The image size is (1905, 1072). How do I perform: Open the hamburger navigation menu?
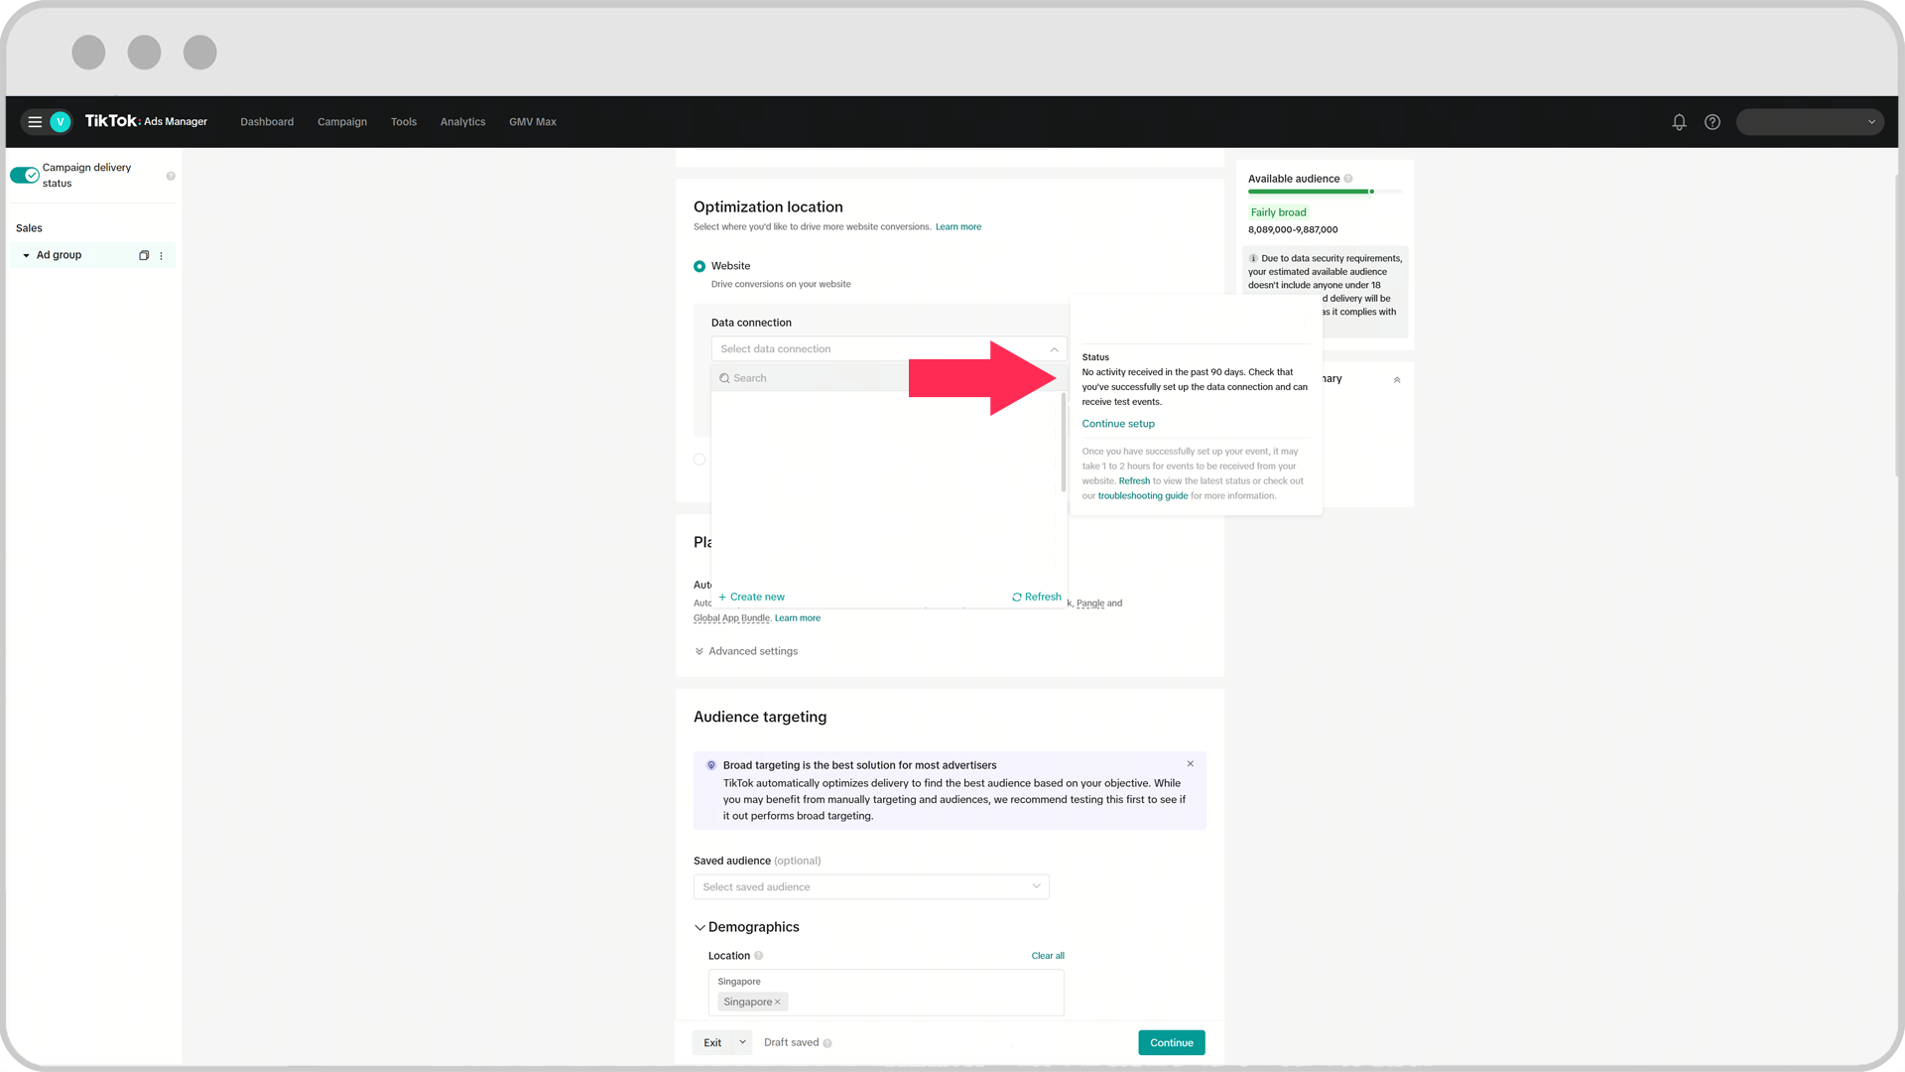pyautogui.click(x=35, y=122)
